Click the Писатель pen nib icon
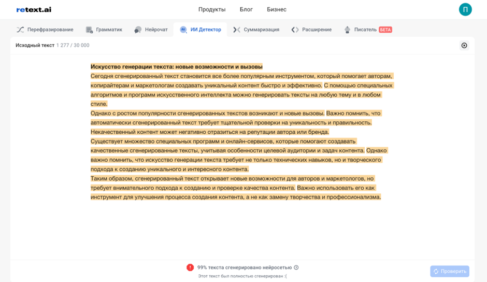The height and width of the screenshot is (282, 487). (x=347, y=30)
